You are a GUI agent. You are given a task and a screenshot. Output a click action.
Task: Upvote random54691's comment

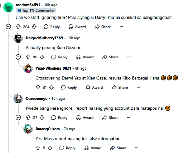tap(18, 27)
